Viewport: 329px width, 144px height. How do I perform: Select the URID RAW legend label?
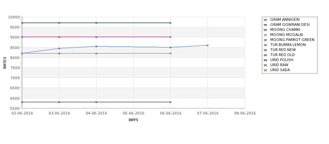[279, 65]
